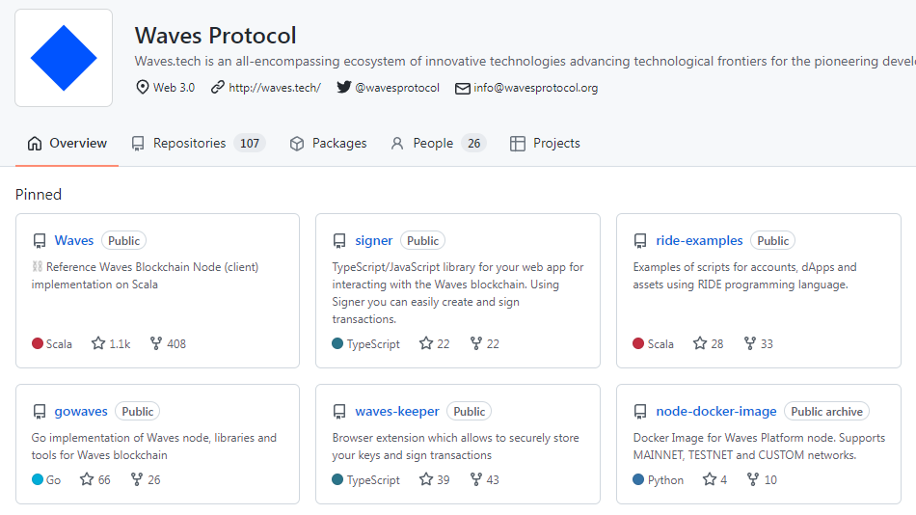View ride-examples forks count 33
The image size is (916, 515).
pyautogui.click(x=758, y=343)
